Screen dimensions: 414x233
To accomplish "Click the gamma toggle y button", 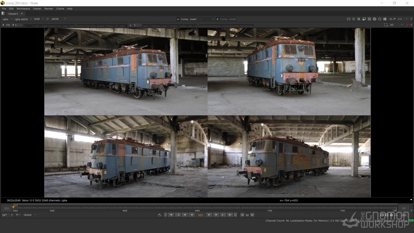I will click(x=131, y=25).
